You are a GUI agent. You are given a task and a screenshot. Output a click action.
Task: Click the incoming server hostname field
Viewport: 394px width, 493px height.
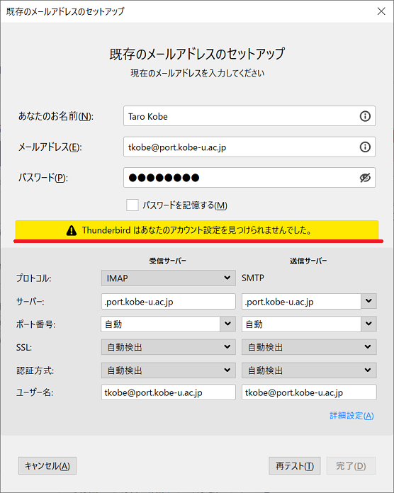coord(168,302)
